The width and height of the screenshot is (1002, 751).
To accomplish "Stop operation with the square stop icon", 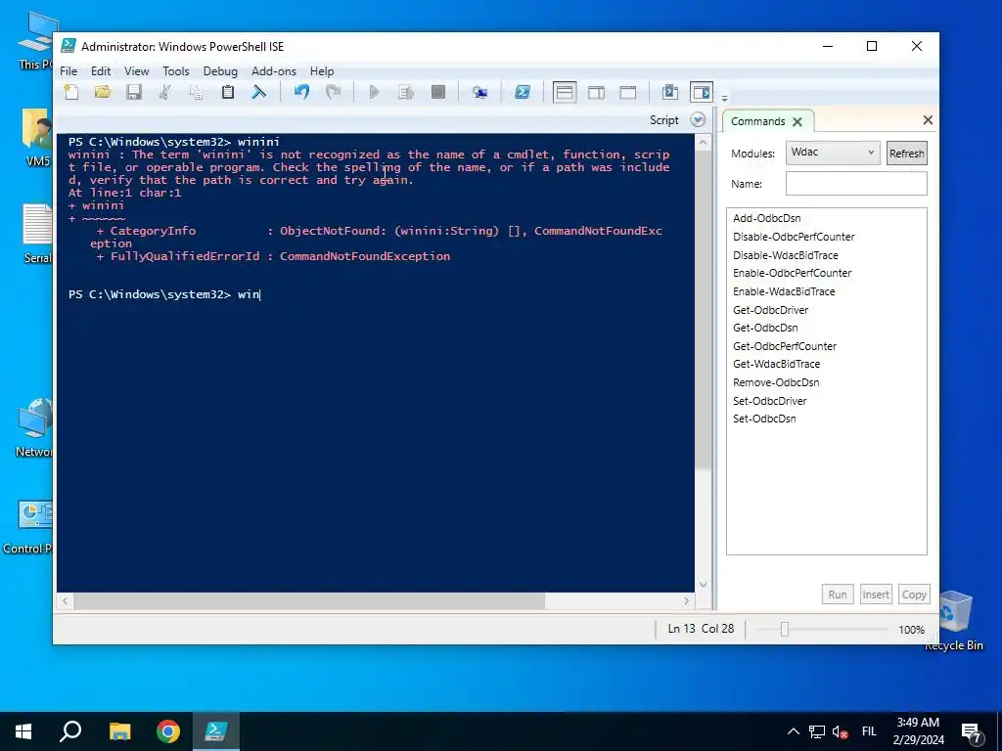I will tap(437, 93).
